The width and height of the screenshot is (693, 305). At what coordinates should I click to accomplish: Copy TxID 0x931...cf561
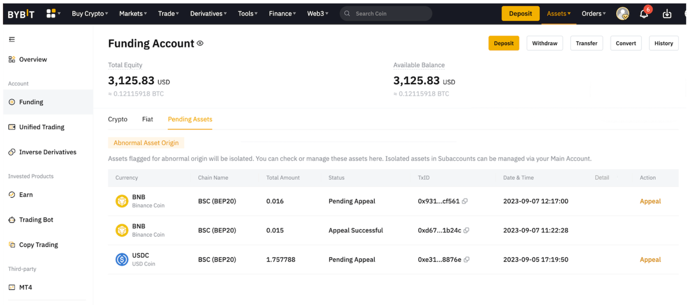(465, 201)
